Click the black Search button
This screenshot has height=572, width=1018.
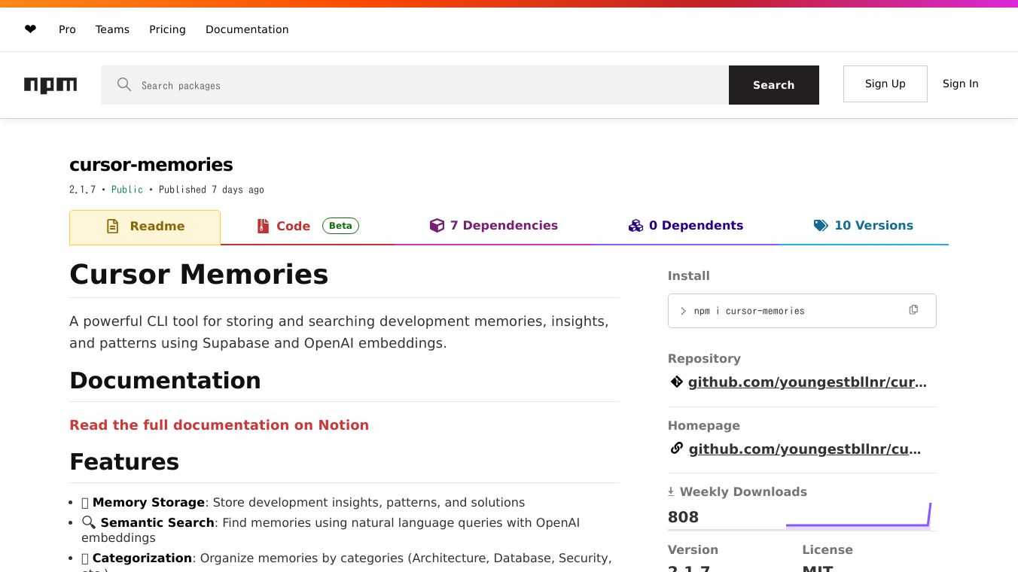(x=774, y=85)
